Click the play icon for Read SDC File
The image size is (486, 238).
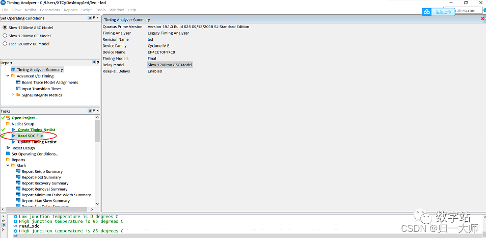tap(14, 136)
